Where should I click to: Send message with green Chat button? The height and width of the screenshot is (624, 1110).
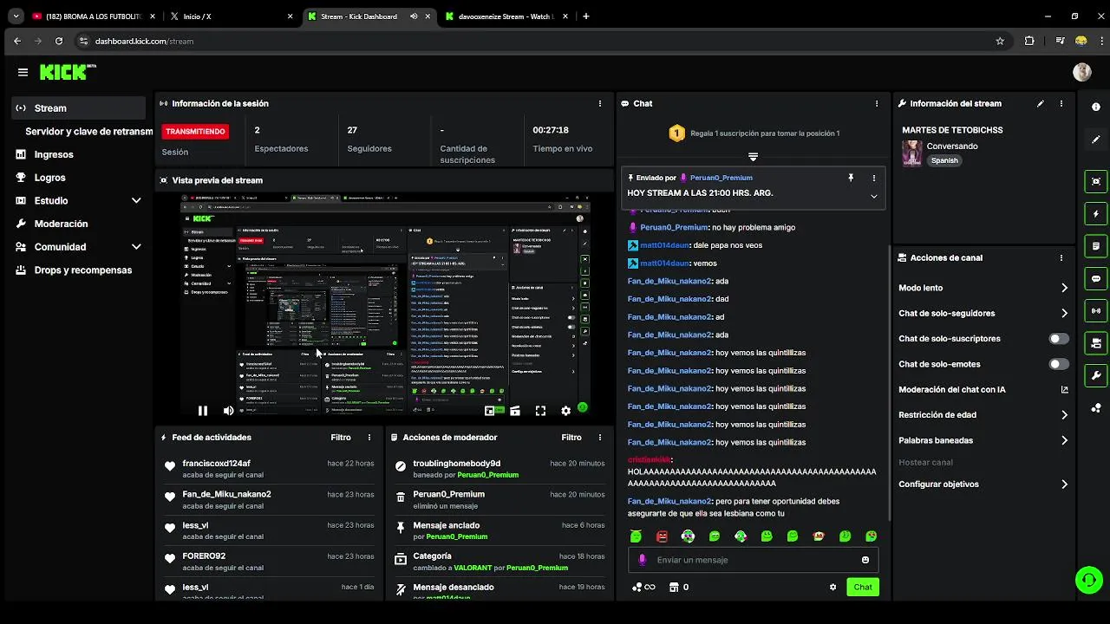click(863, 587)
